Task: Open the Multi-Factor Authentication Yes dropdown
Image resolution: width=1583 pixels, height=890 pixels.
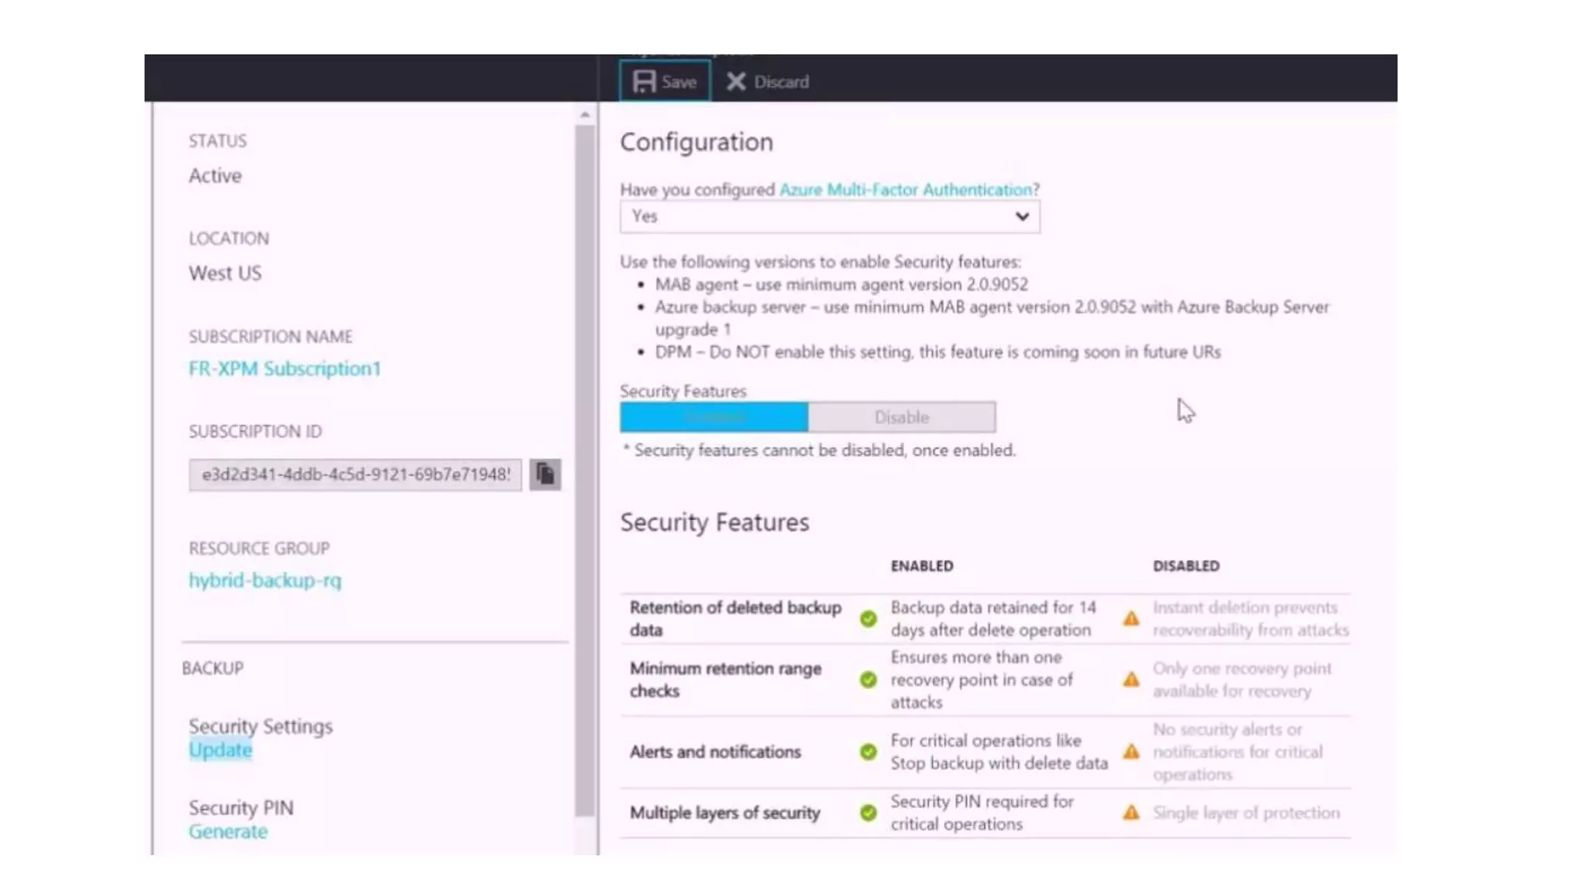Action: tap(819, 217)
